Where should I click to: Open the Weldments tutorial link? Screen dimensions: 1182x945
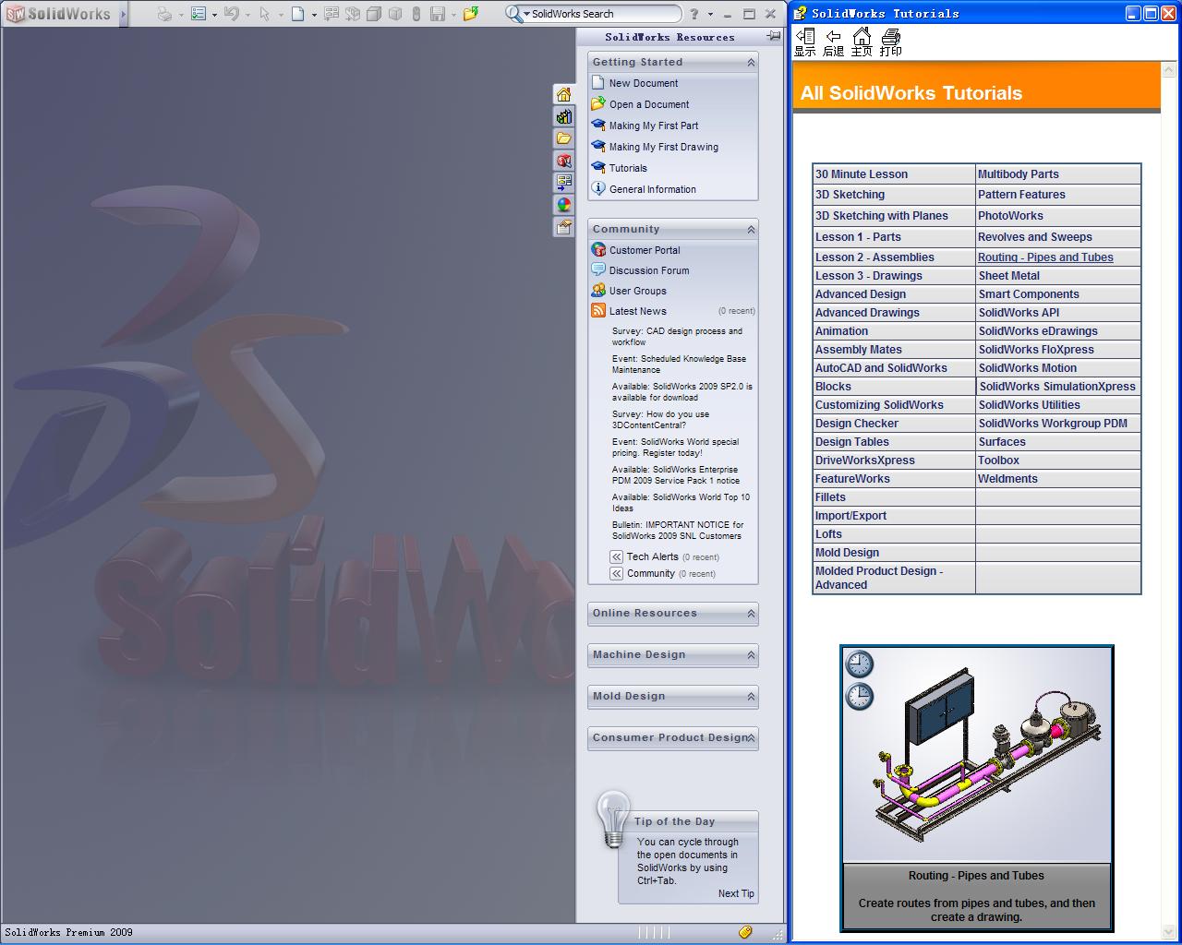click(x=1008, y=479)
